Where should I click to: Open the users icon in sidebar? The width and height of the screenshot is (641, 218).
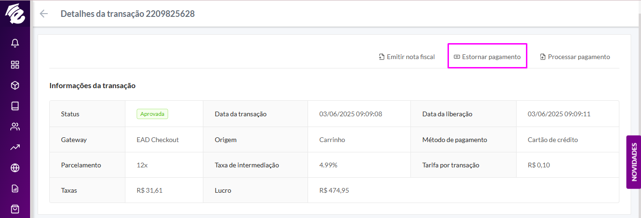15,127
